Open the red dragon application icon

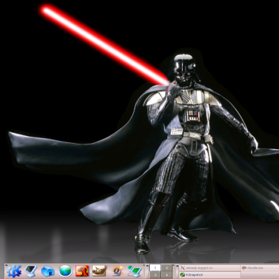[x=82, y=271]
